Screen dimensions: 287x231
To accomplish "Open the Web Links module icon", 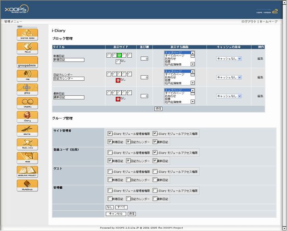I will pyautogui.click(x=27, y=144).
